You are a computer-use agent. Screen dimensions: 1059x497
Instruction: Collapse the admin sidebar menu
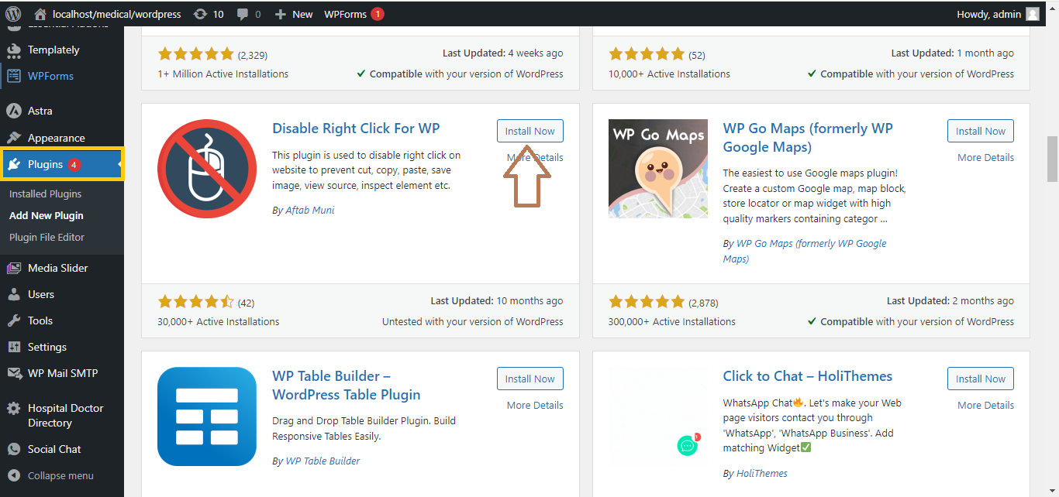[60, 475]
